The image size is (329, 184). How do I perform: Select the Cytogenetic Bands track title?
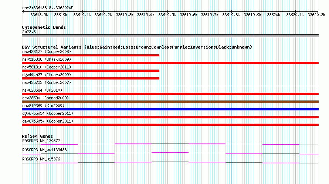[x=44, y=27]
